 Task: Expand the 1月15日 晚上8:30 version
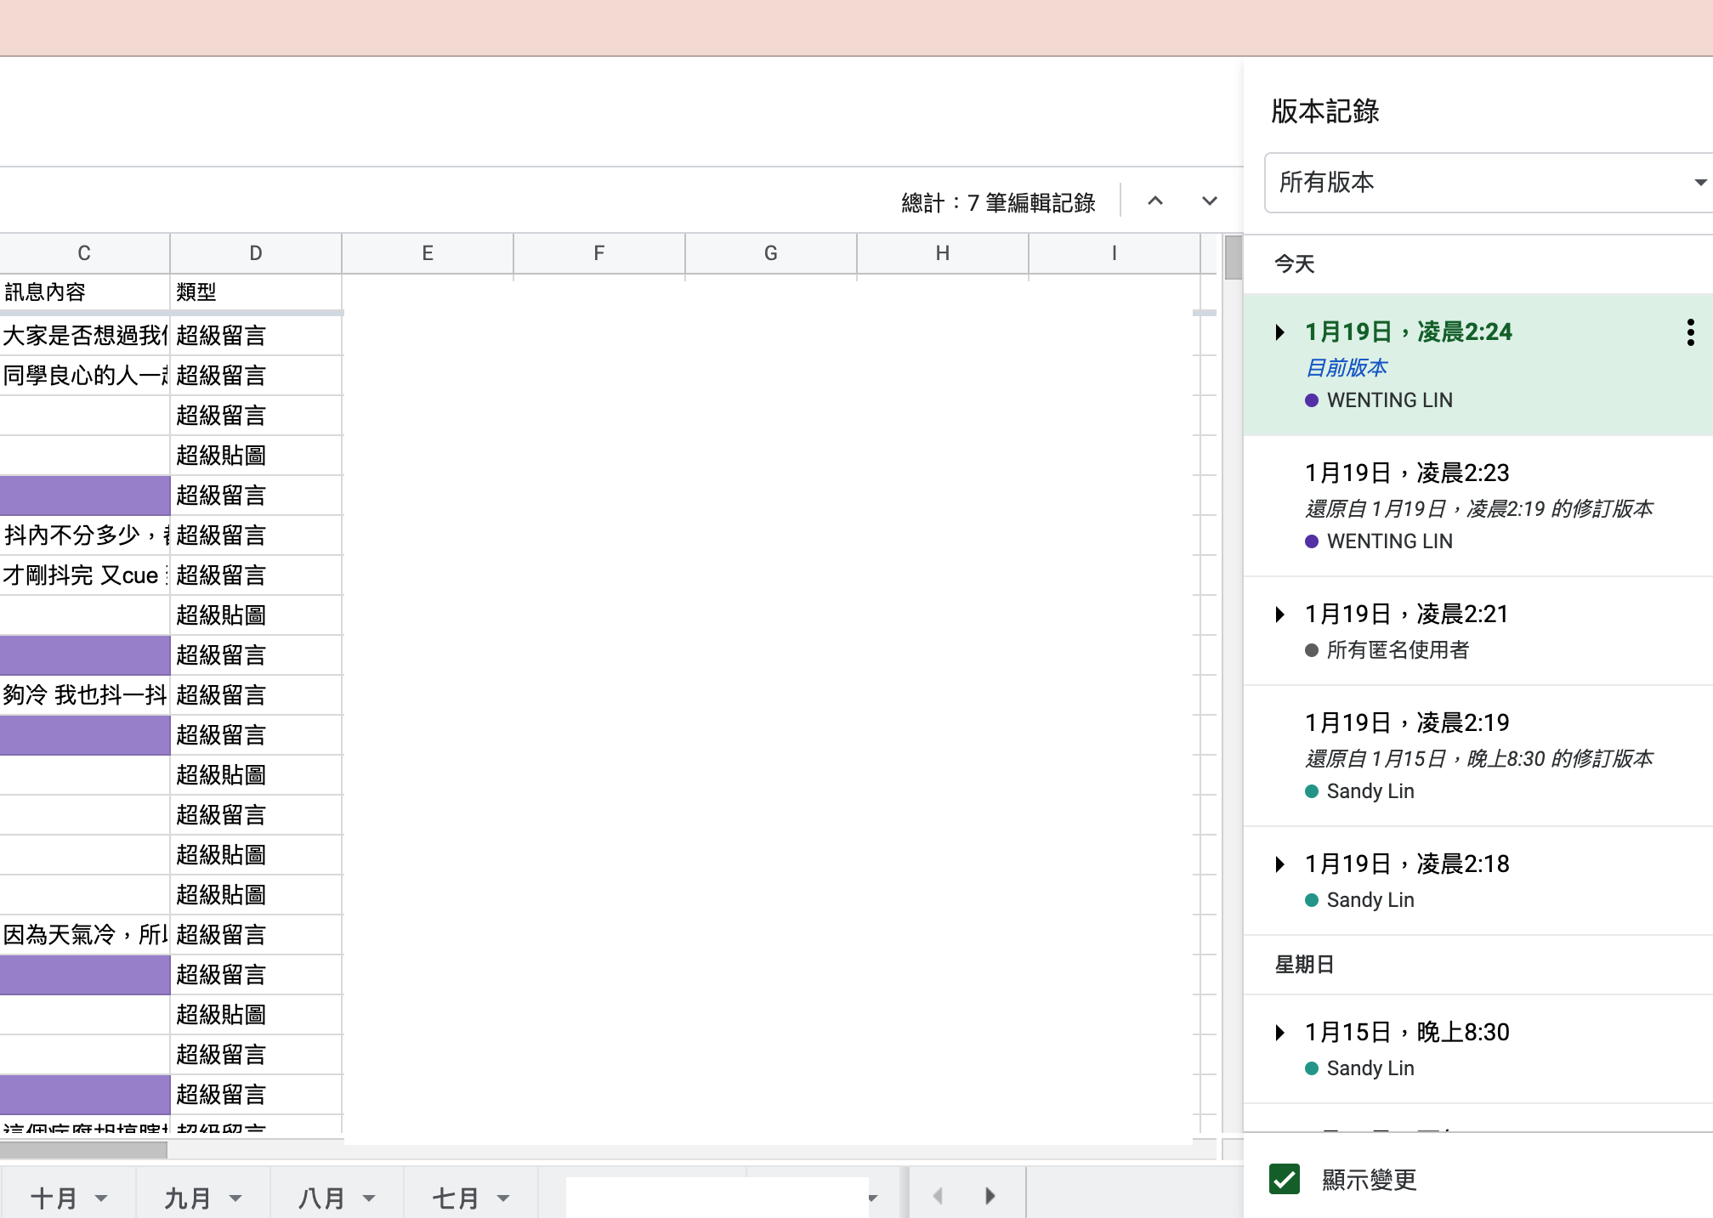pos(1280,1033)
